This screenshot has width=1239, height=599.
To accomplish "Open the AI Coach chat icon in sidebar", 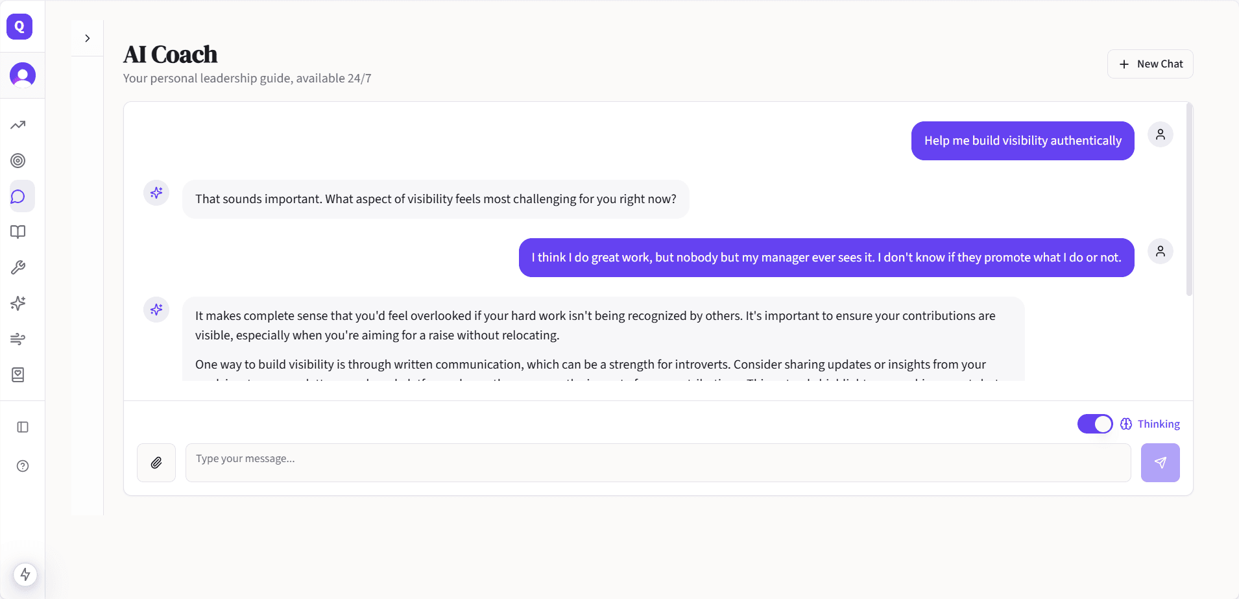I will click(18, 196).
